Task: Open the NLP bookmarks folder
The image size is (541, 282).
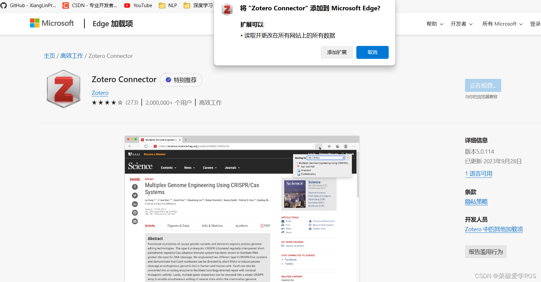Action: coord(168,5)
